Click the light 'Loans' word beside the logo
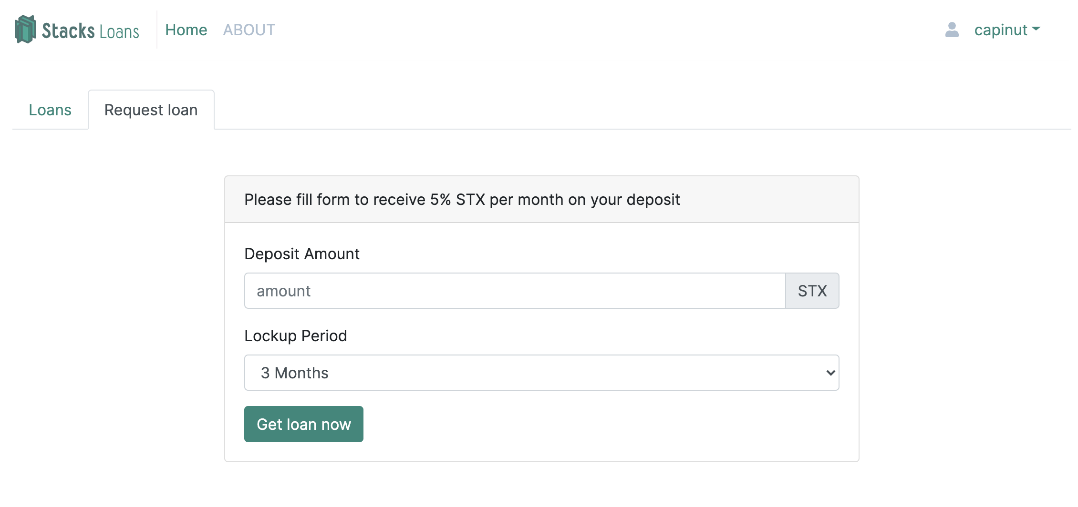This screenshot has height=507, width=1078. pyautogui.click(x=119, y=32)
